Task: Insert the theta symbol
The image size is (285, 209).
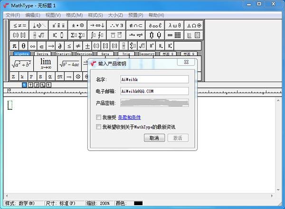Action: [x=23, y=46]
